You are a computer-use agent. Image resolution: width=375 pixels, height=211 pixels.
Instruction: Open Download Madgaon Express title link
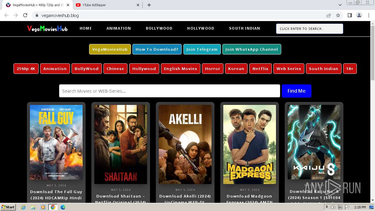pos(250,198)
